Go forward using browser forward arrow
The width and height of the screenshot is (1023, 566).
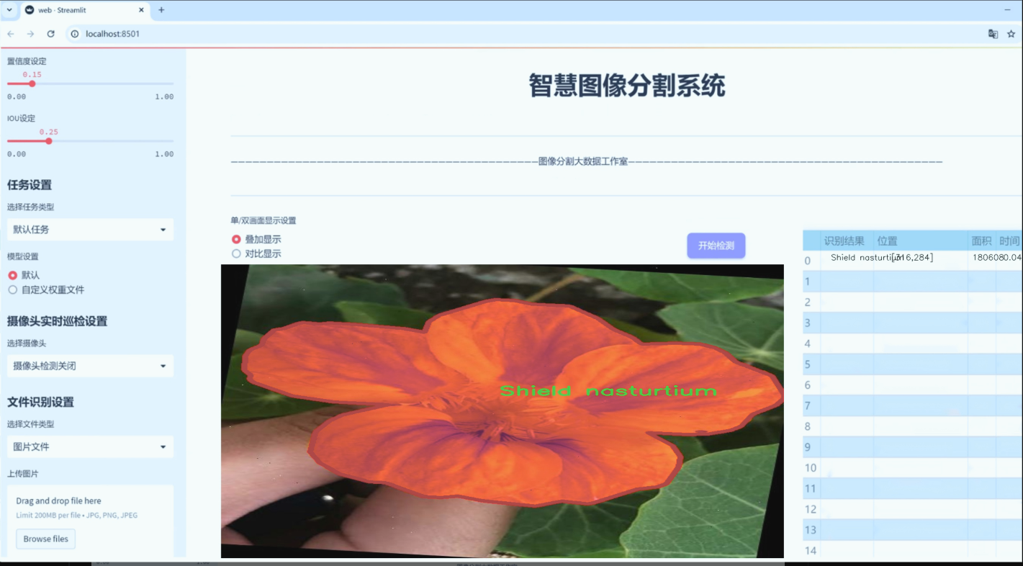point(30,34)
